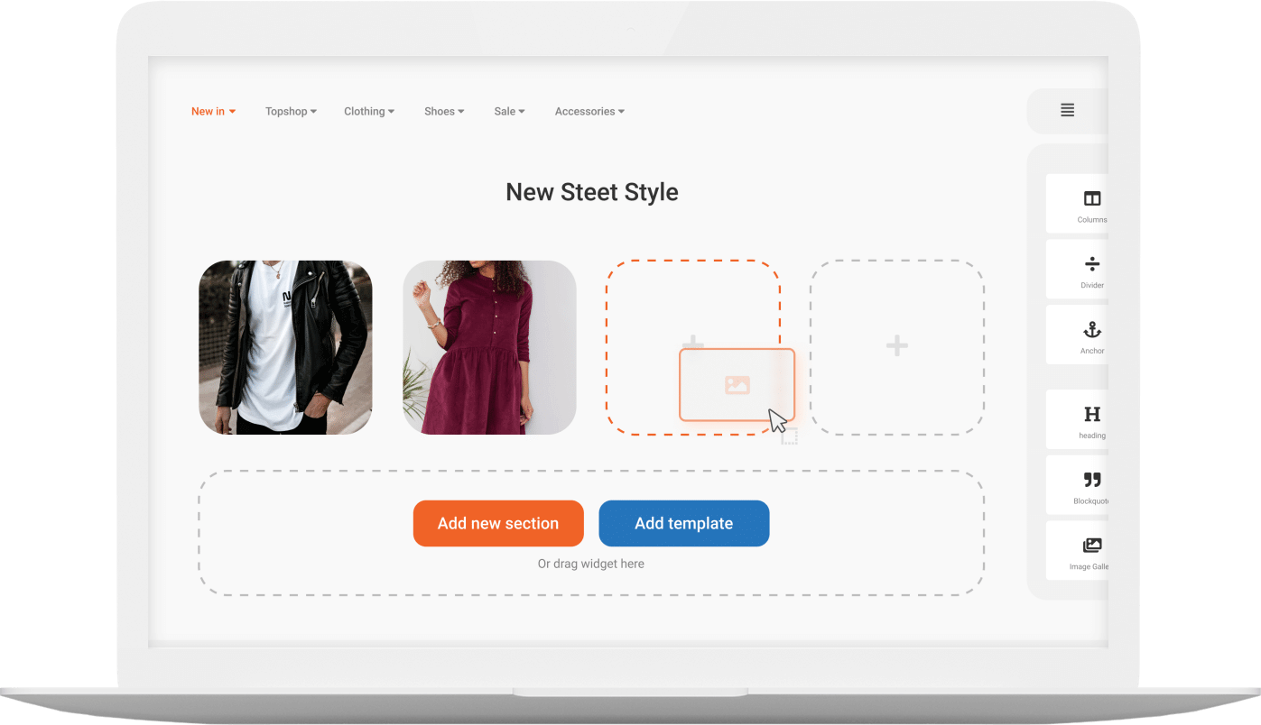Click the image placeholder icon being dragged

[737, 385]
